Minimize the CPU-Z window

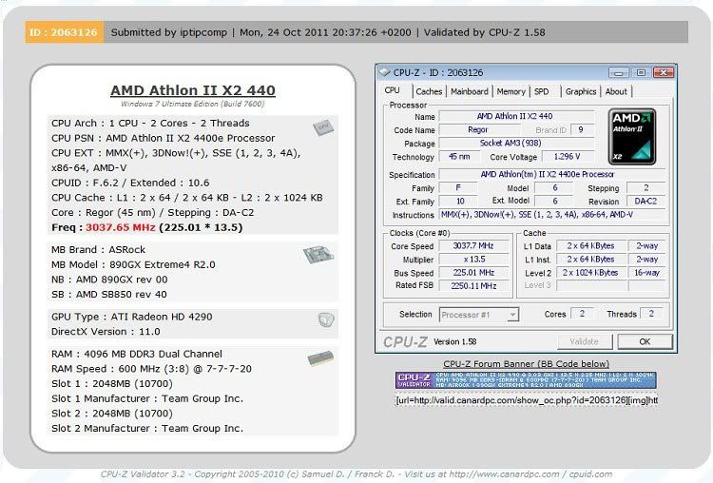(618, 73)
